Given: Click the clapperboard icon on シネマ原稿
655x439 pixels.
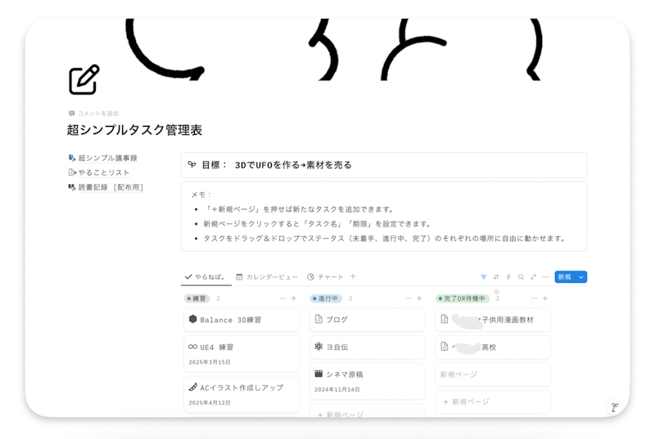Looking at the screenshot, I should pos(318,374).
